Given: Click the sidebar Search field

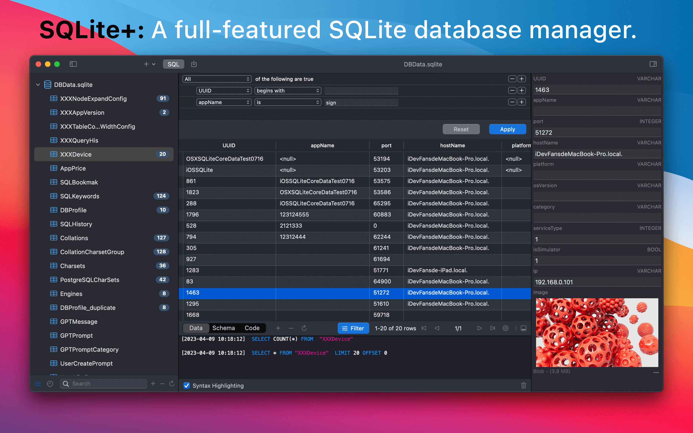Looking at the screenshot, I should tap(103, 384).
